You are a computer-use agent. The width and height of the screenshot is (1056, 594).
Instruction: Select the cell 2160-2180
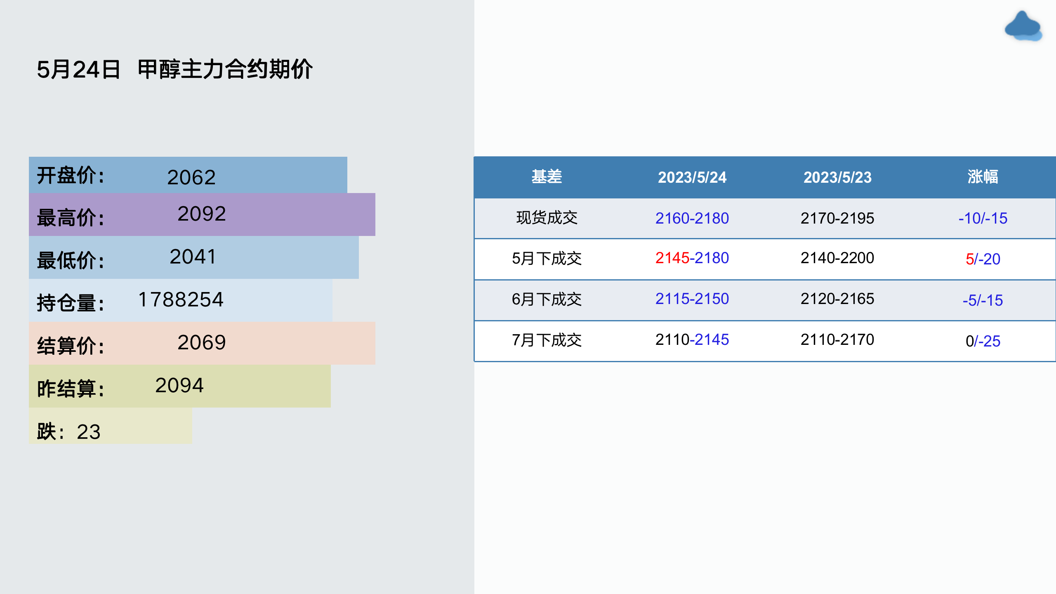[x=692, y=218]
